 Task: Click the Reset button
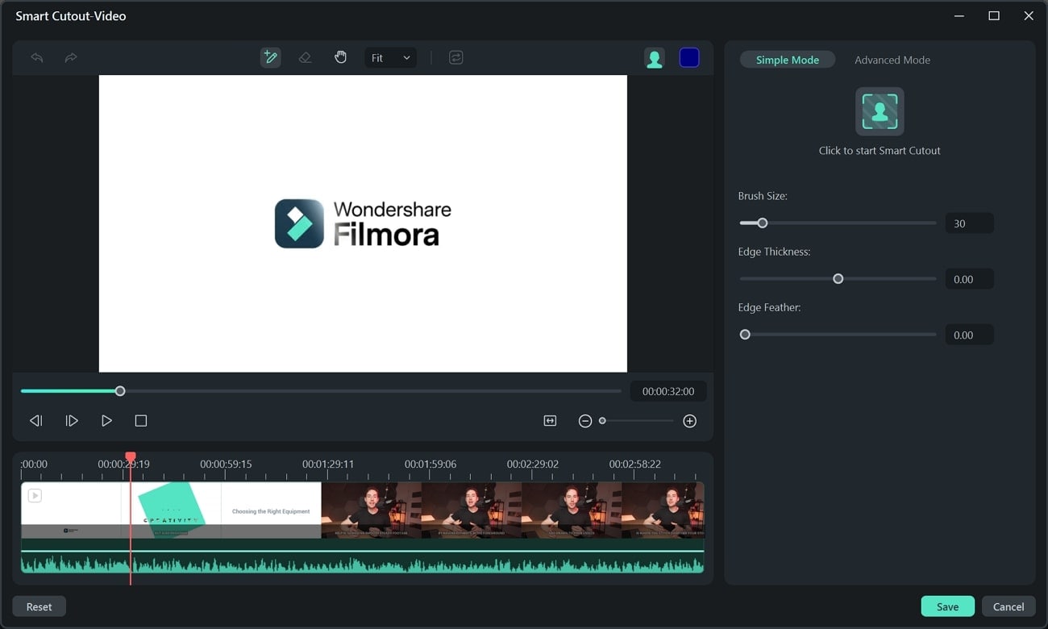[x=39, y=606]
